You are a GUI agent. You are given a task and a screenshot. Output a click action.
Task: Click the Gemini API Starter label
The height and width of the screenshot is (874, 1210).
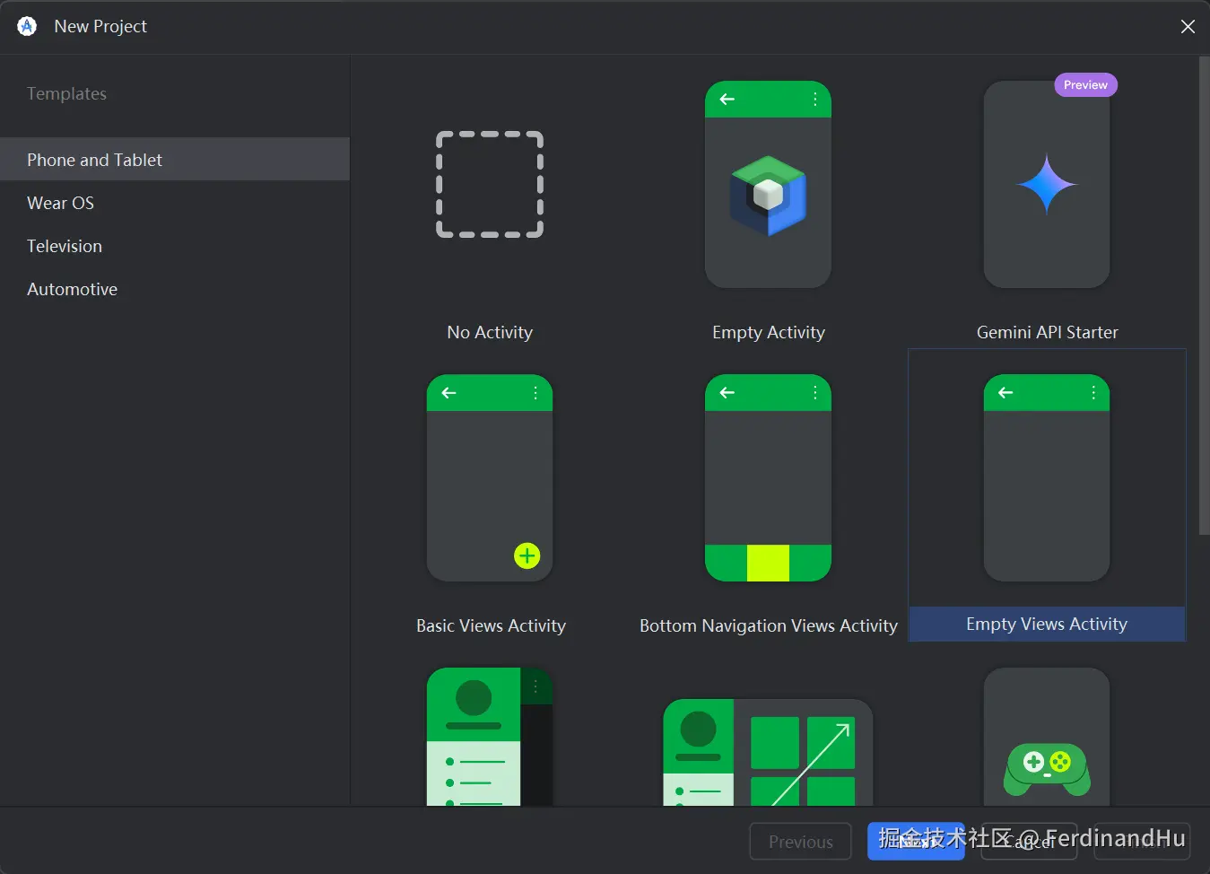[1048, 332]
